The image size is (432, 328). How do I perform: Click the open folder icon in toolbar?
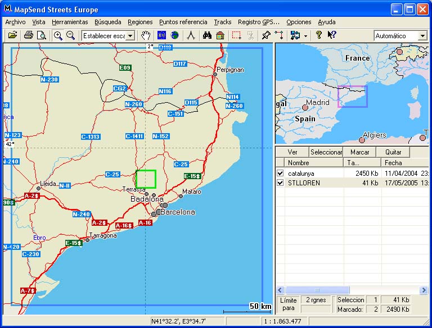coord(12,35)
